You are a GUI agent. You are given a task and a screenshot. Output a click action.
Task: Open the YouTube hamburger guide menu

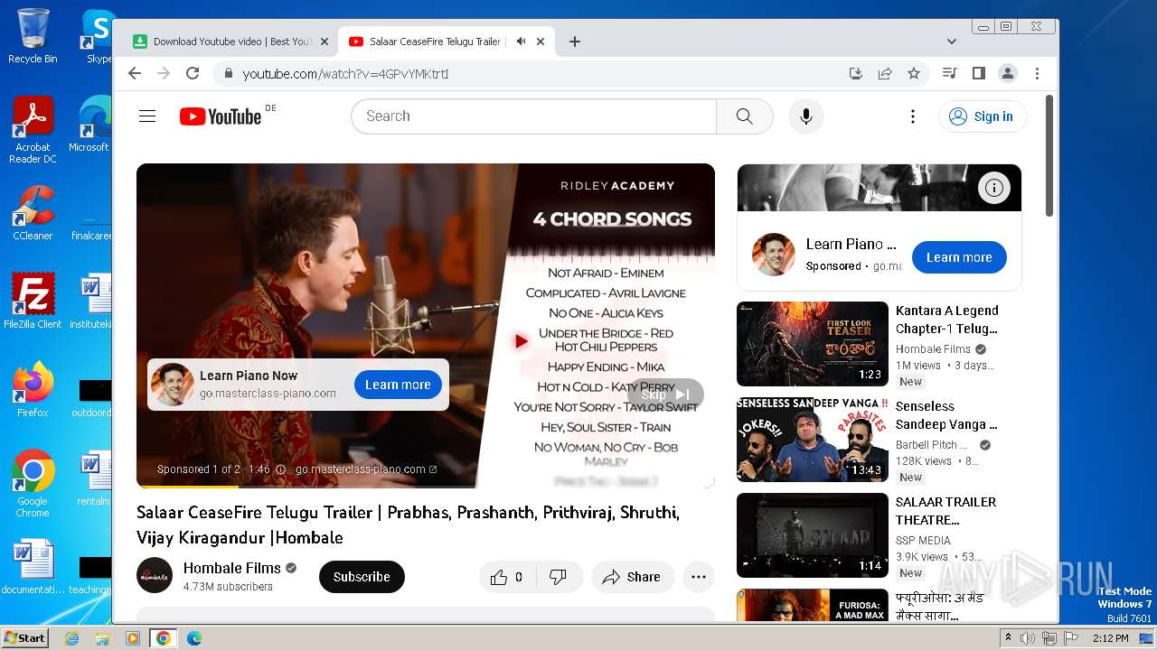pyautogui.click(x=147, y=116)
